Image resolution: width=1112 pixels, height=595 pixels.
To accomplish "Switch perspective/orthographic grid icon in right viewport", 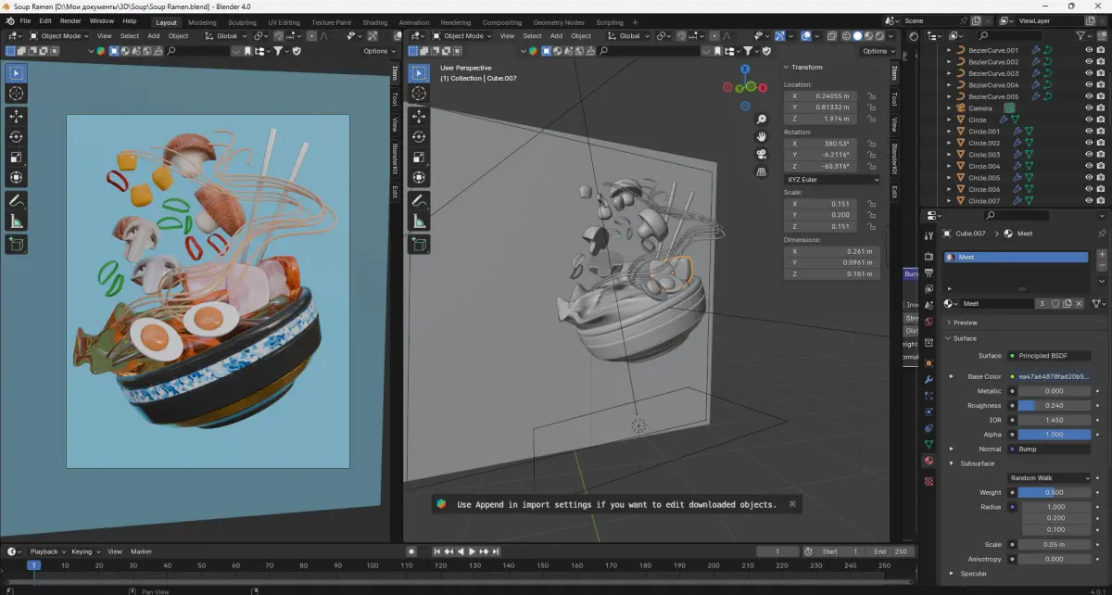I will pos(762,171).
